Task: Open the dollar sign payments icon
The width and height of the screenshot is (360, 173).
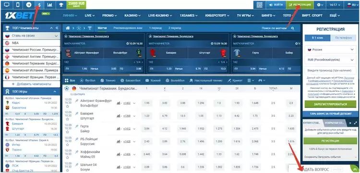Action: pos(39,5)
